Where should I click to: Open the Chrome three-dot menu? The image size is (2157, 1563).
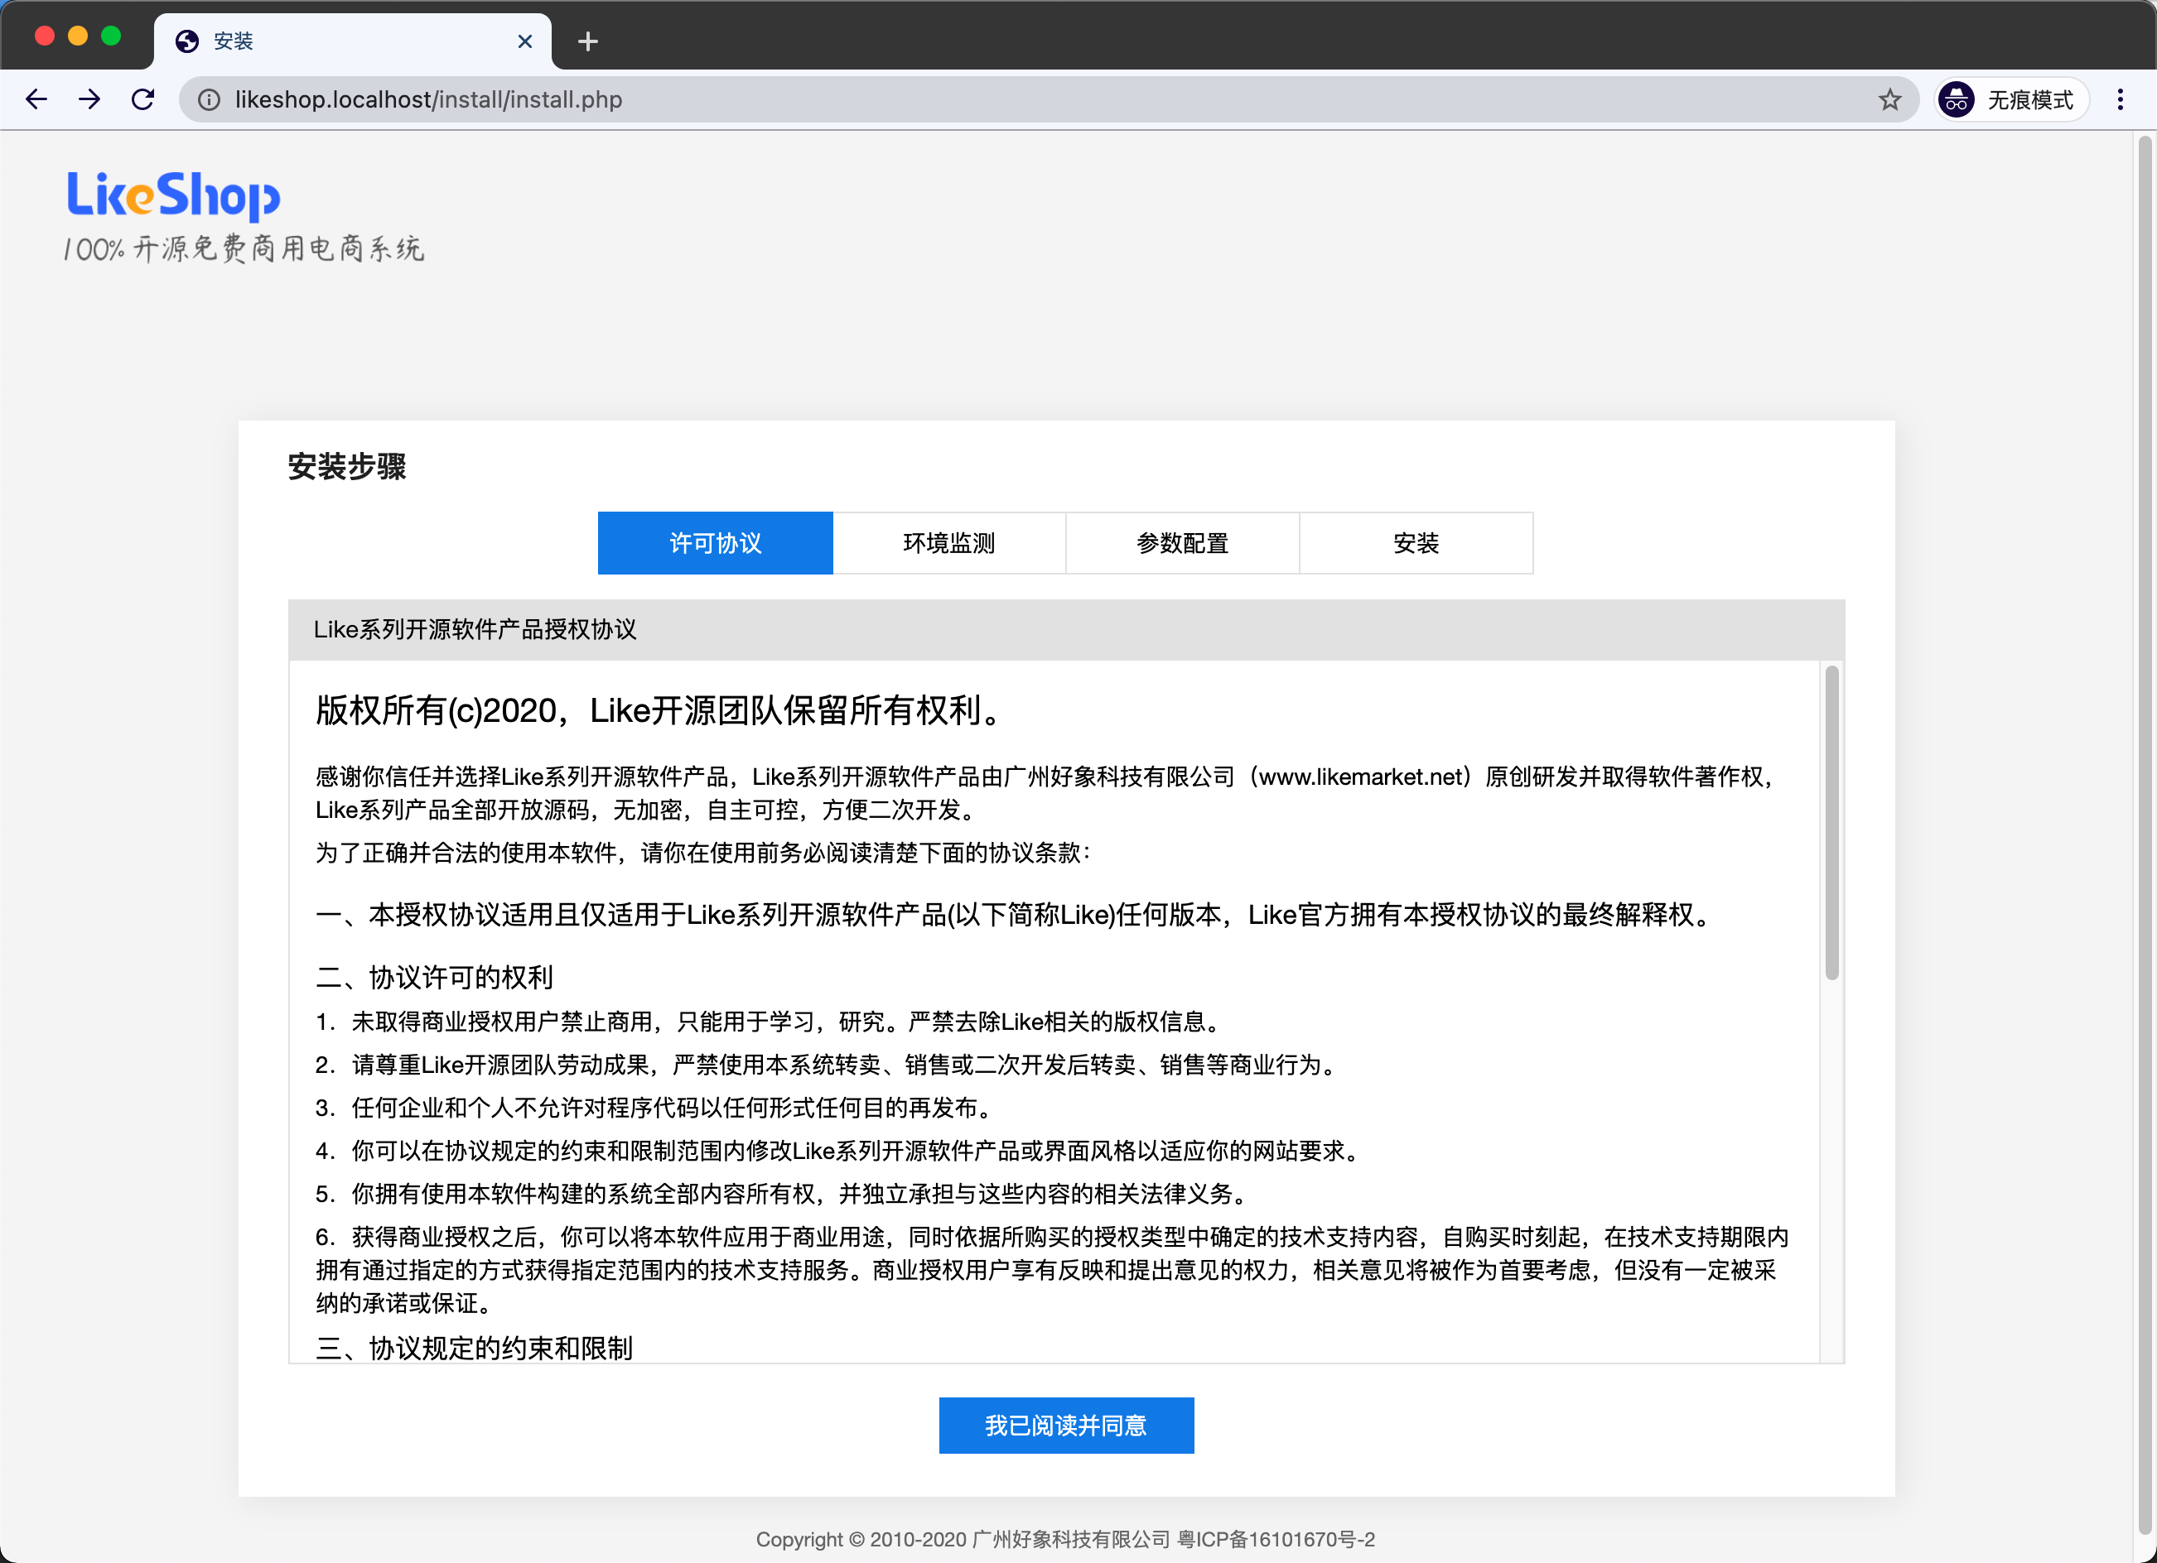pyautogui.click(x=2120, y=100)
